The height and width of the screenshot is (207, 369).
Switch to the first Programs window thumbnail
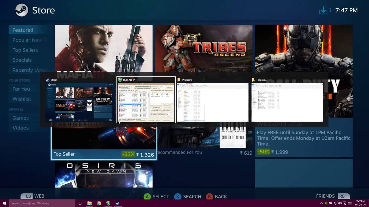pyautogui.click(x=213, y=102)
